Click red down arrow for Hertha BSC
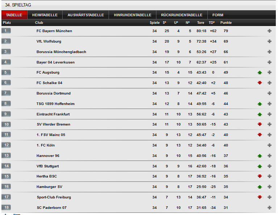This screenshot has width=278, height=215. coord(260,176)
